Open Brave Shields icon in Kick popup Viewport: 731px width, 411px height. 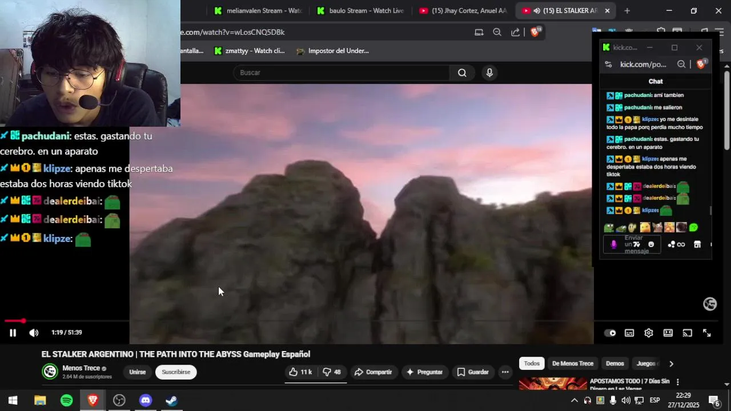click(701, 64)
